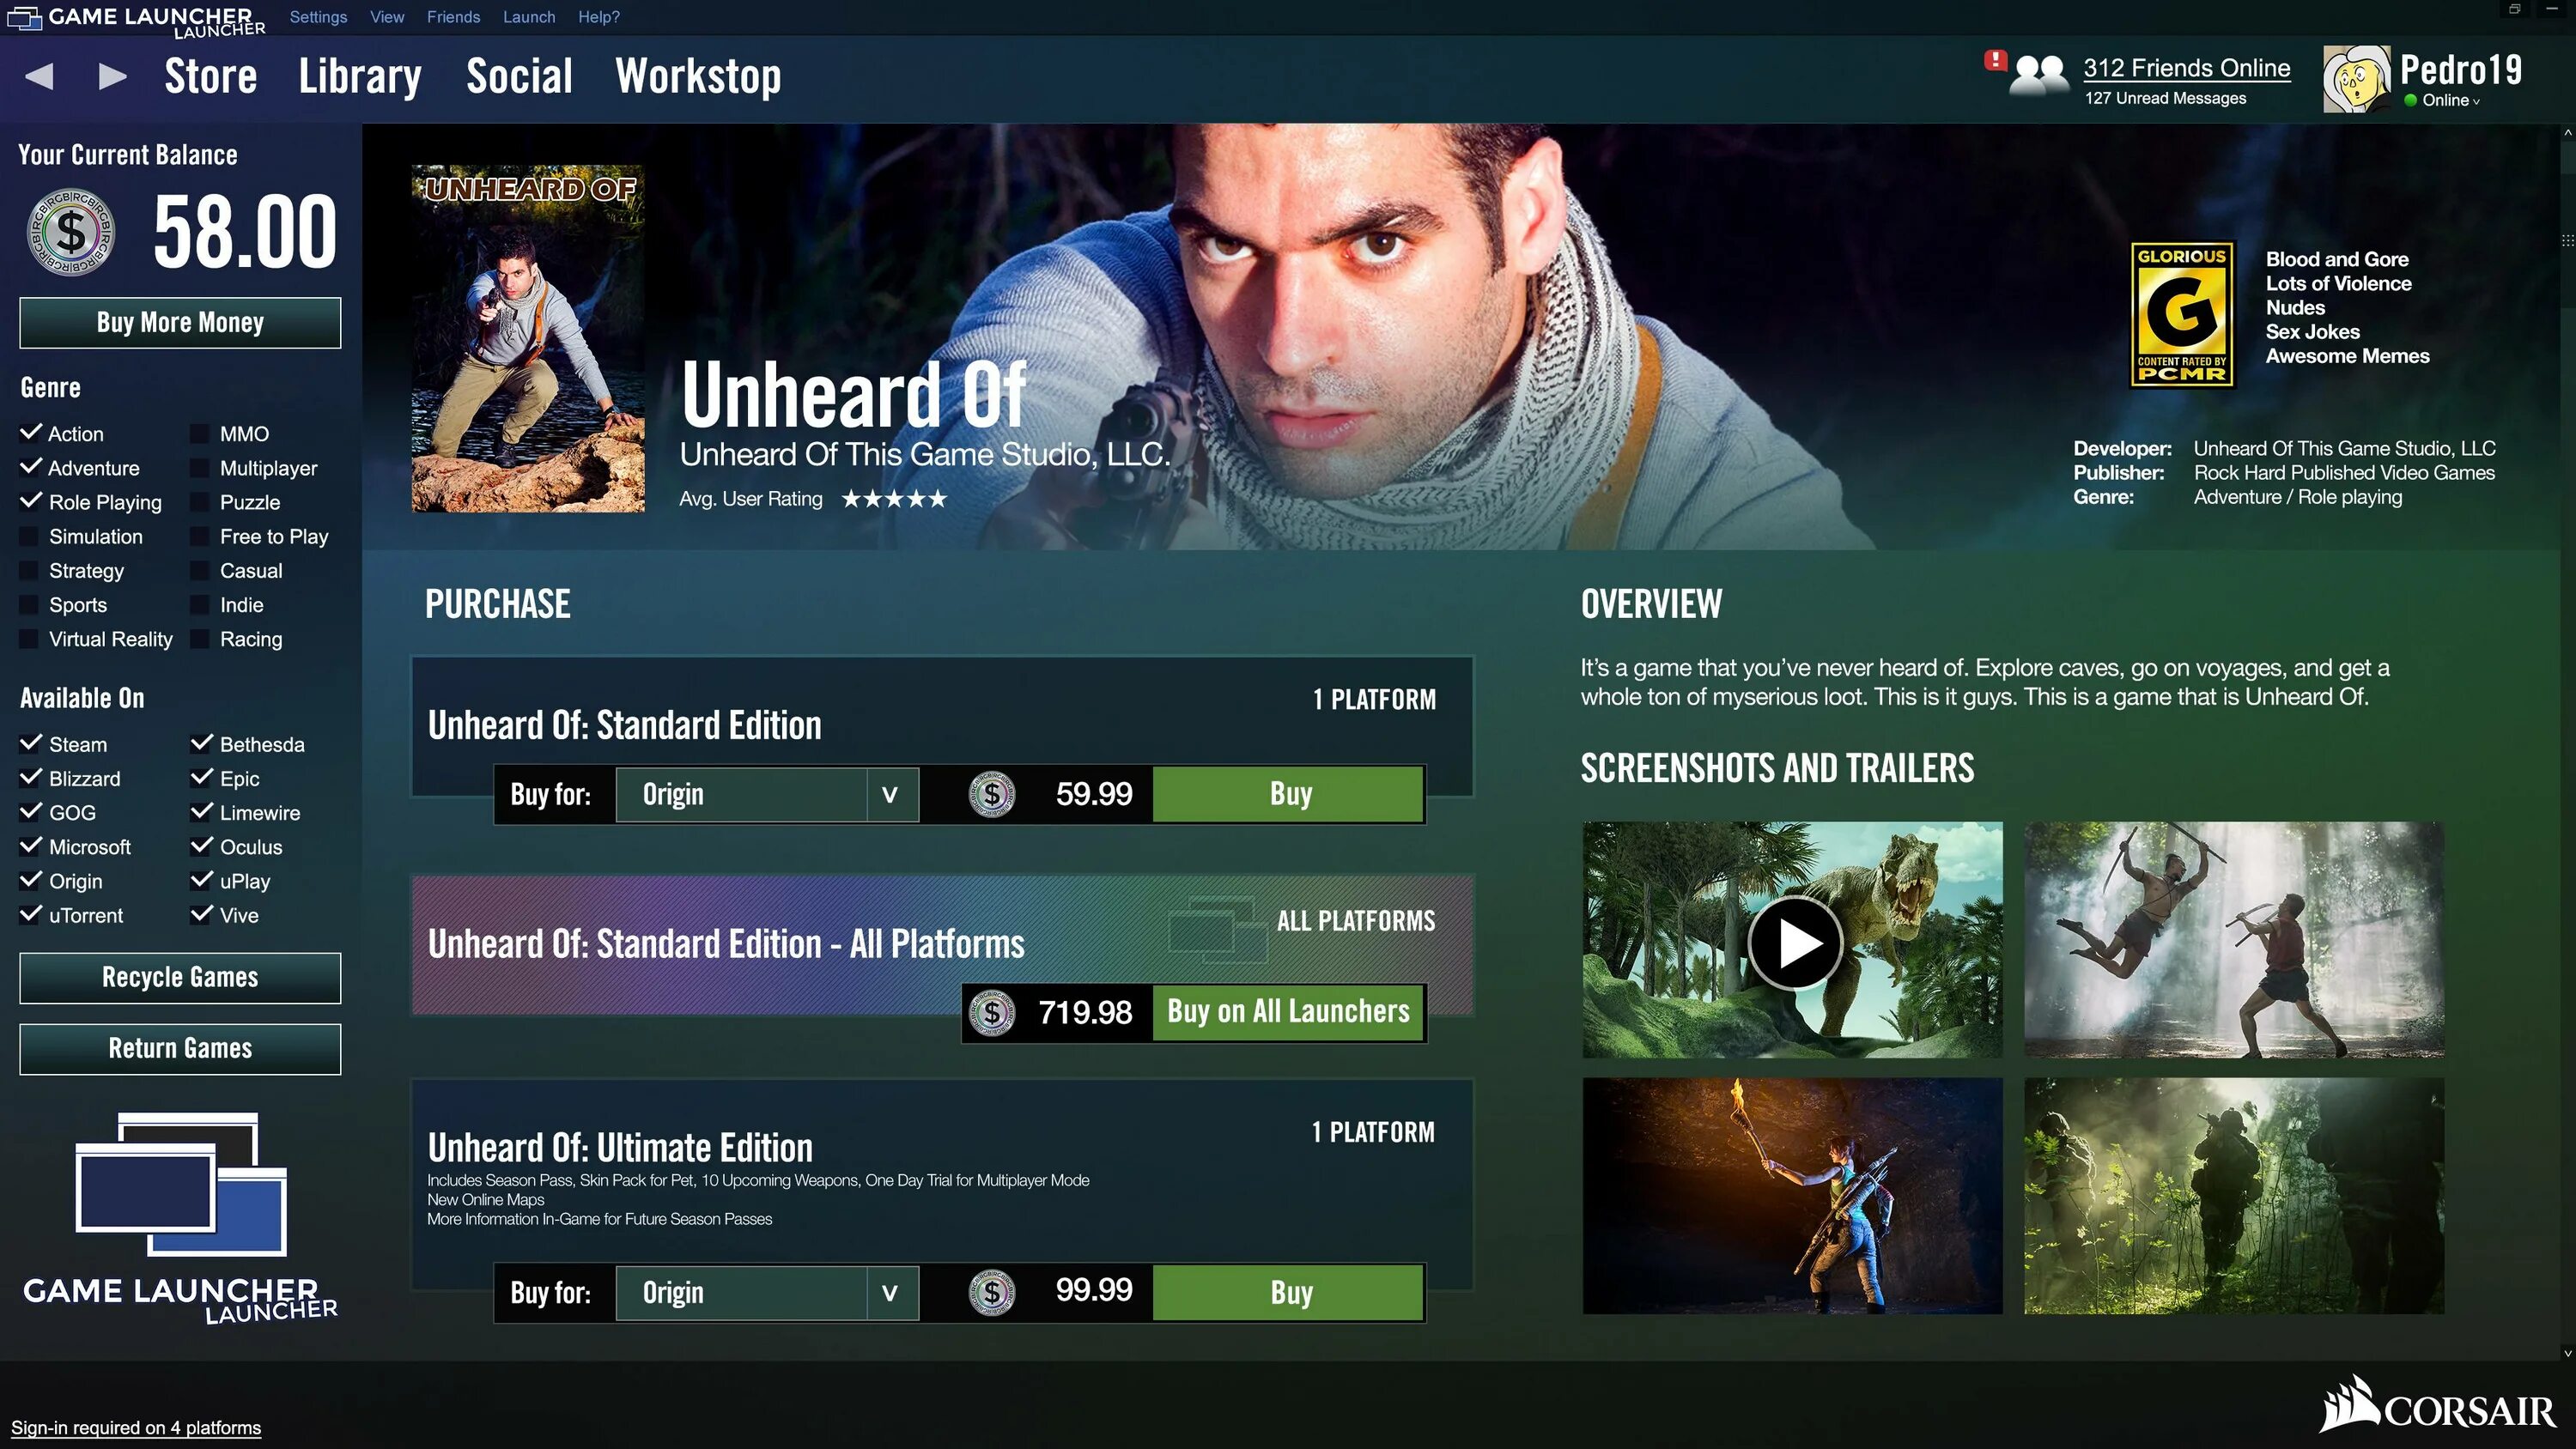Toggle the Steam platform checkbox
This screenshot has width=2576, height=1449.
[30, 742]
